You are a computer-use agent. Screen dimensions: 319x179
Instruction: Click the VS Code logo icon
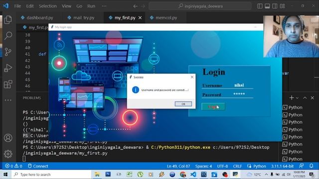pyautogui.click(x=5, y=6)
